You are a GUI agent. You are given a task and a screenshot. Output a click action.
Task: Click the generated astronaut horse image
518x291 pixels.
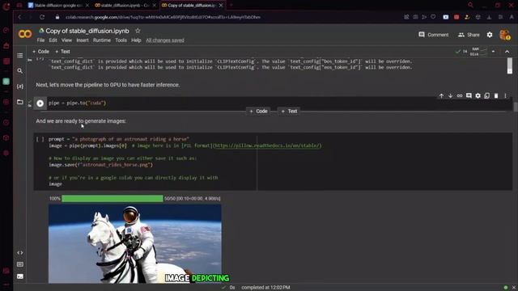coord(135,243)
